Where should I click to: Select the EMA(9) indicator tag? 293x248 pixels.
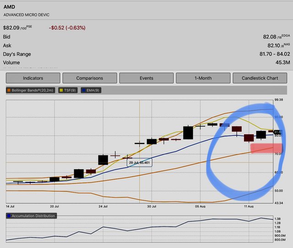pyautogui.click(x=91, y=90)
